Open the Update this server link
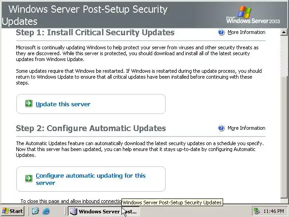 [x=63, y=104]
